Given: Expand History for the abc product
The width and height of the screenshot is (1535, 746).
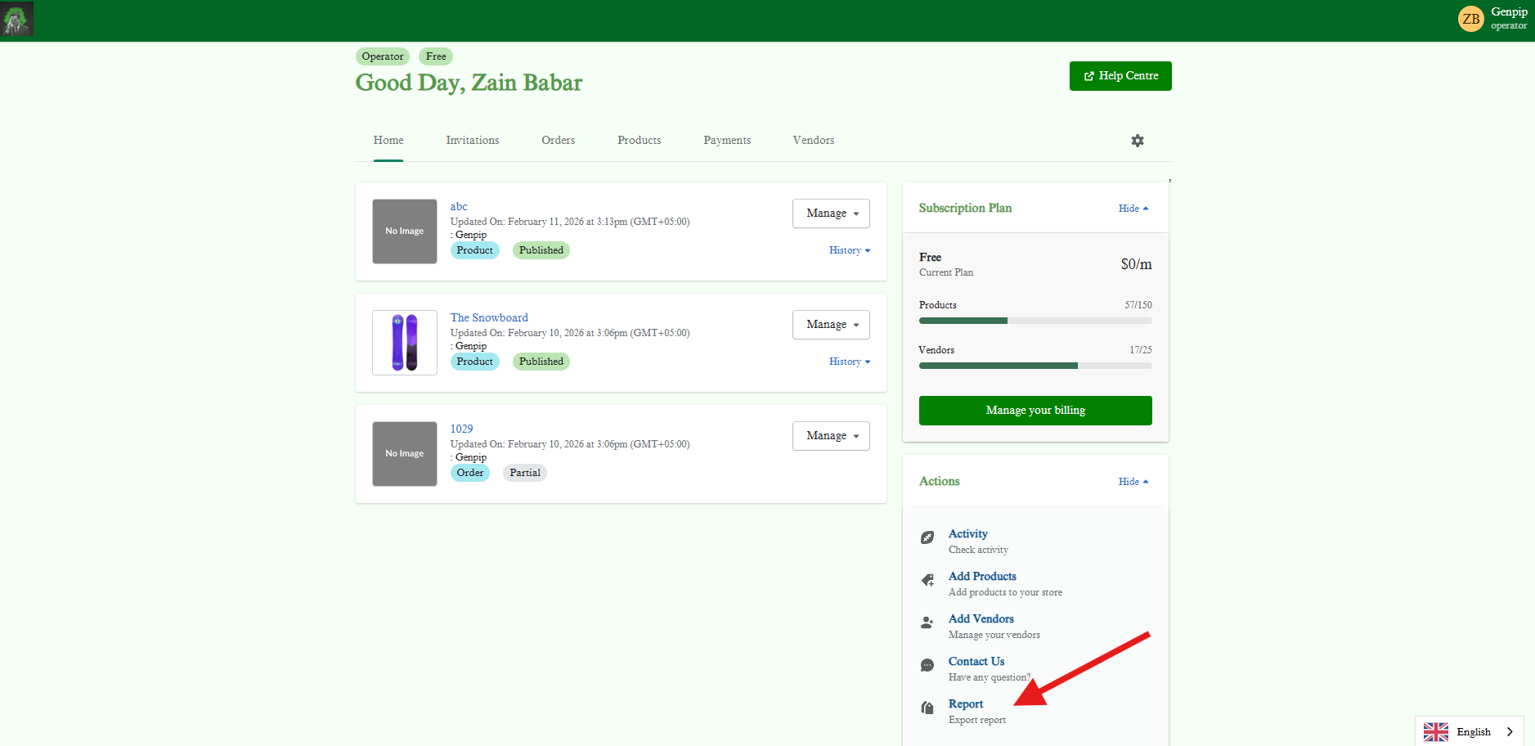Looking at the screenshot, I should (x=849, y=250).
